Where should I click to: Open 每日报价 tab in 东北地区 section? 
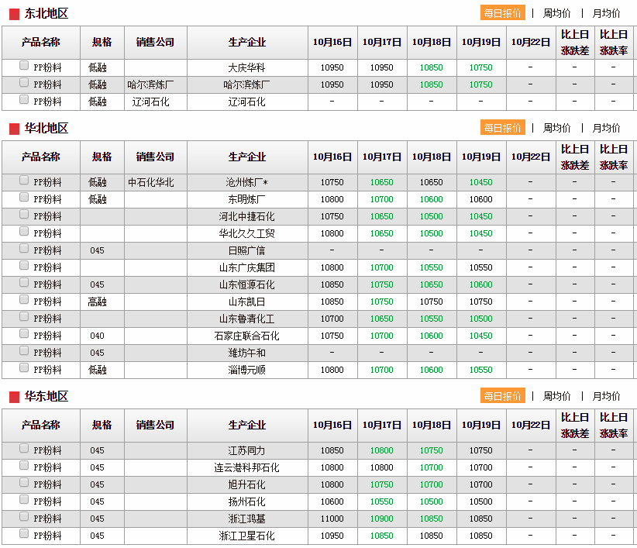502,13
